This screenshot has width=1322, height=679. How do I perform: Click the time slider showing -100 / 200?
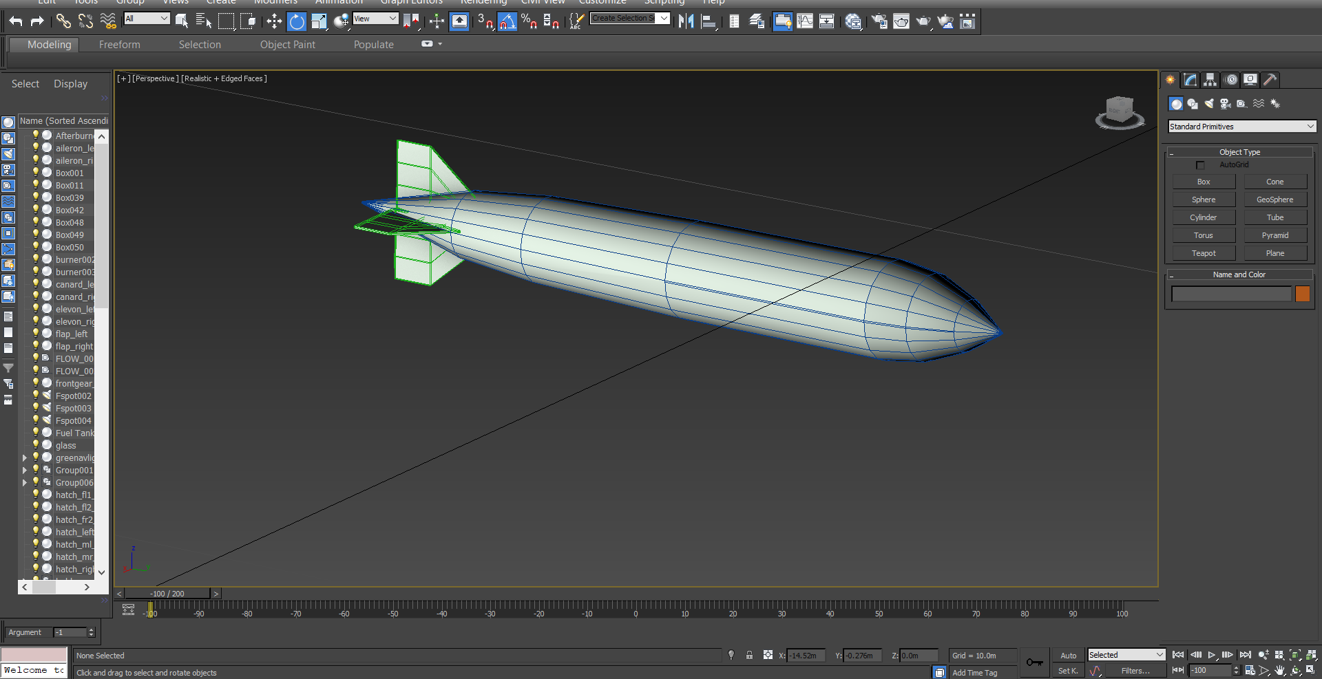click(167, 594)
